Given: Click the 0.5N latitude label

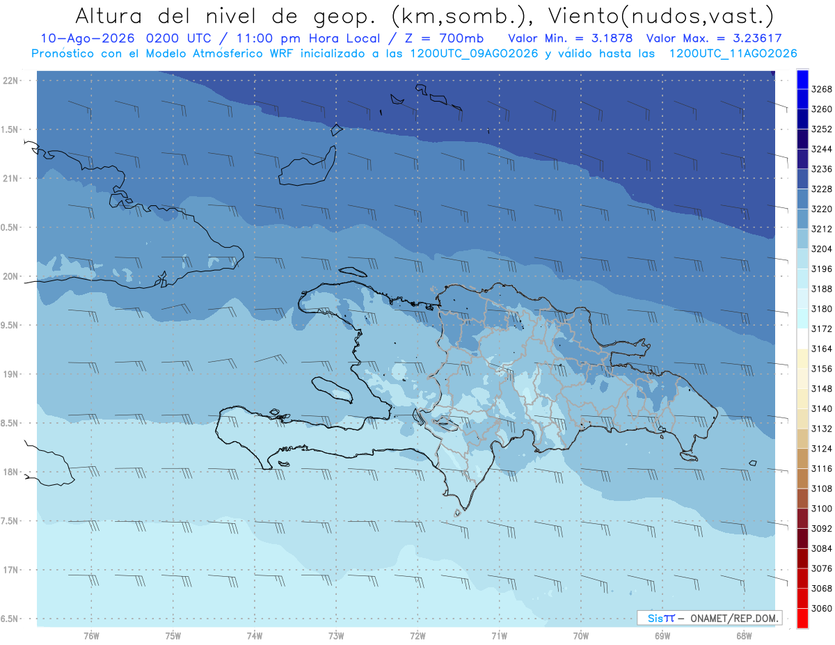Looking at the screenshot, I should coord(10,228).
